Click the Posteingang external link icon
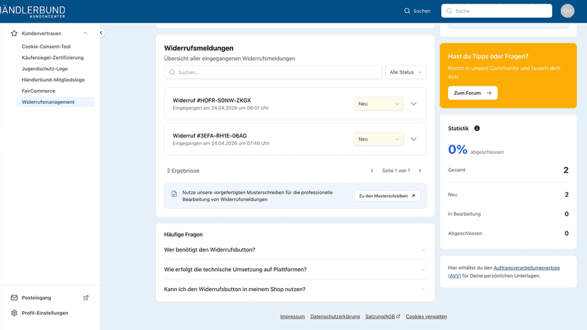This screenshot has height=330, width=587. pos(86,298)
